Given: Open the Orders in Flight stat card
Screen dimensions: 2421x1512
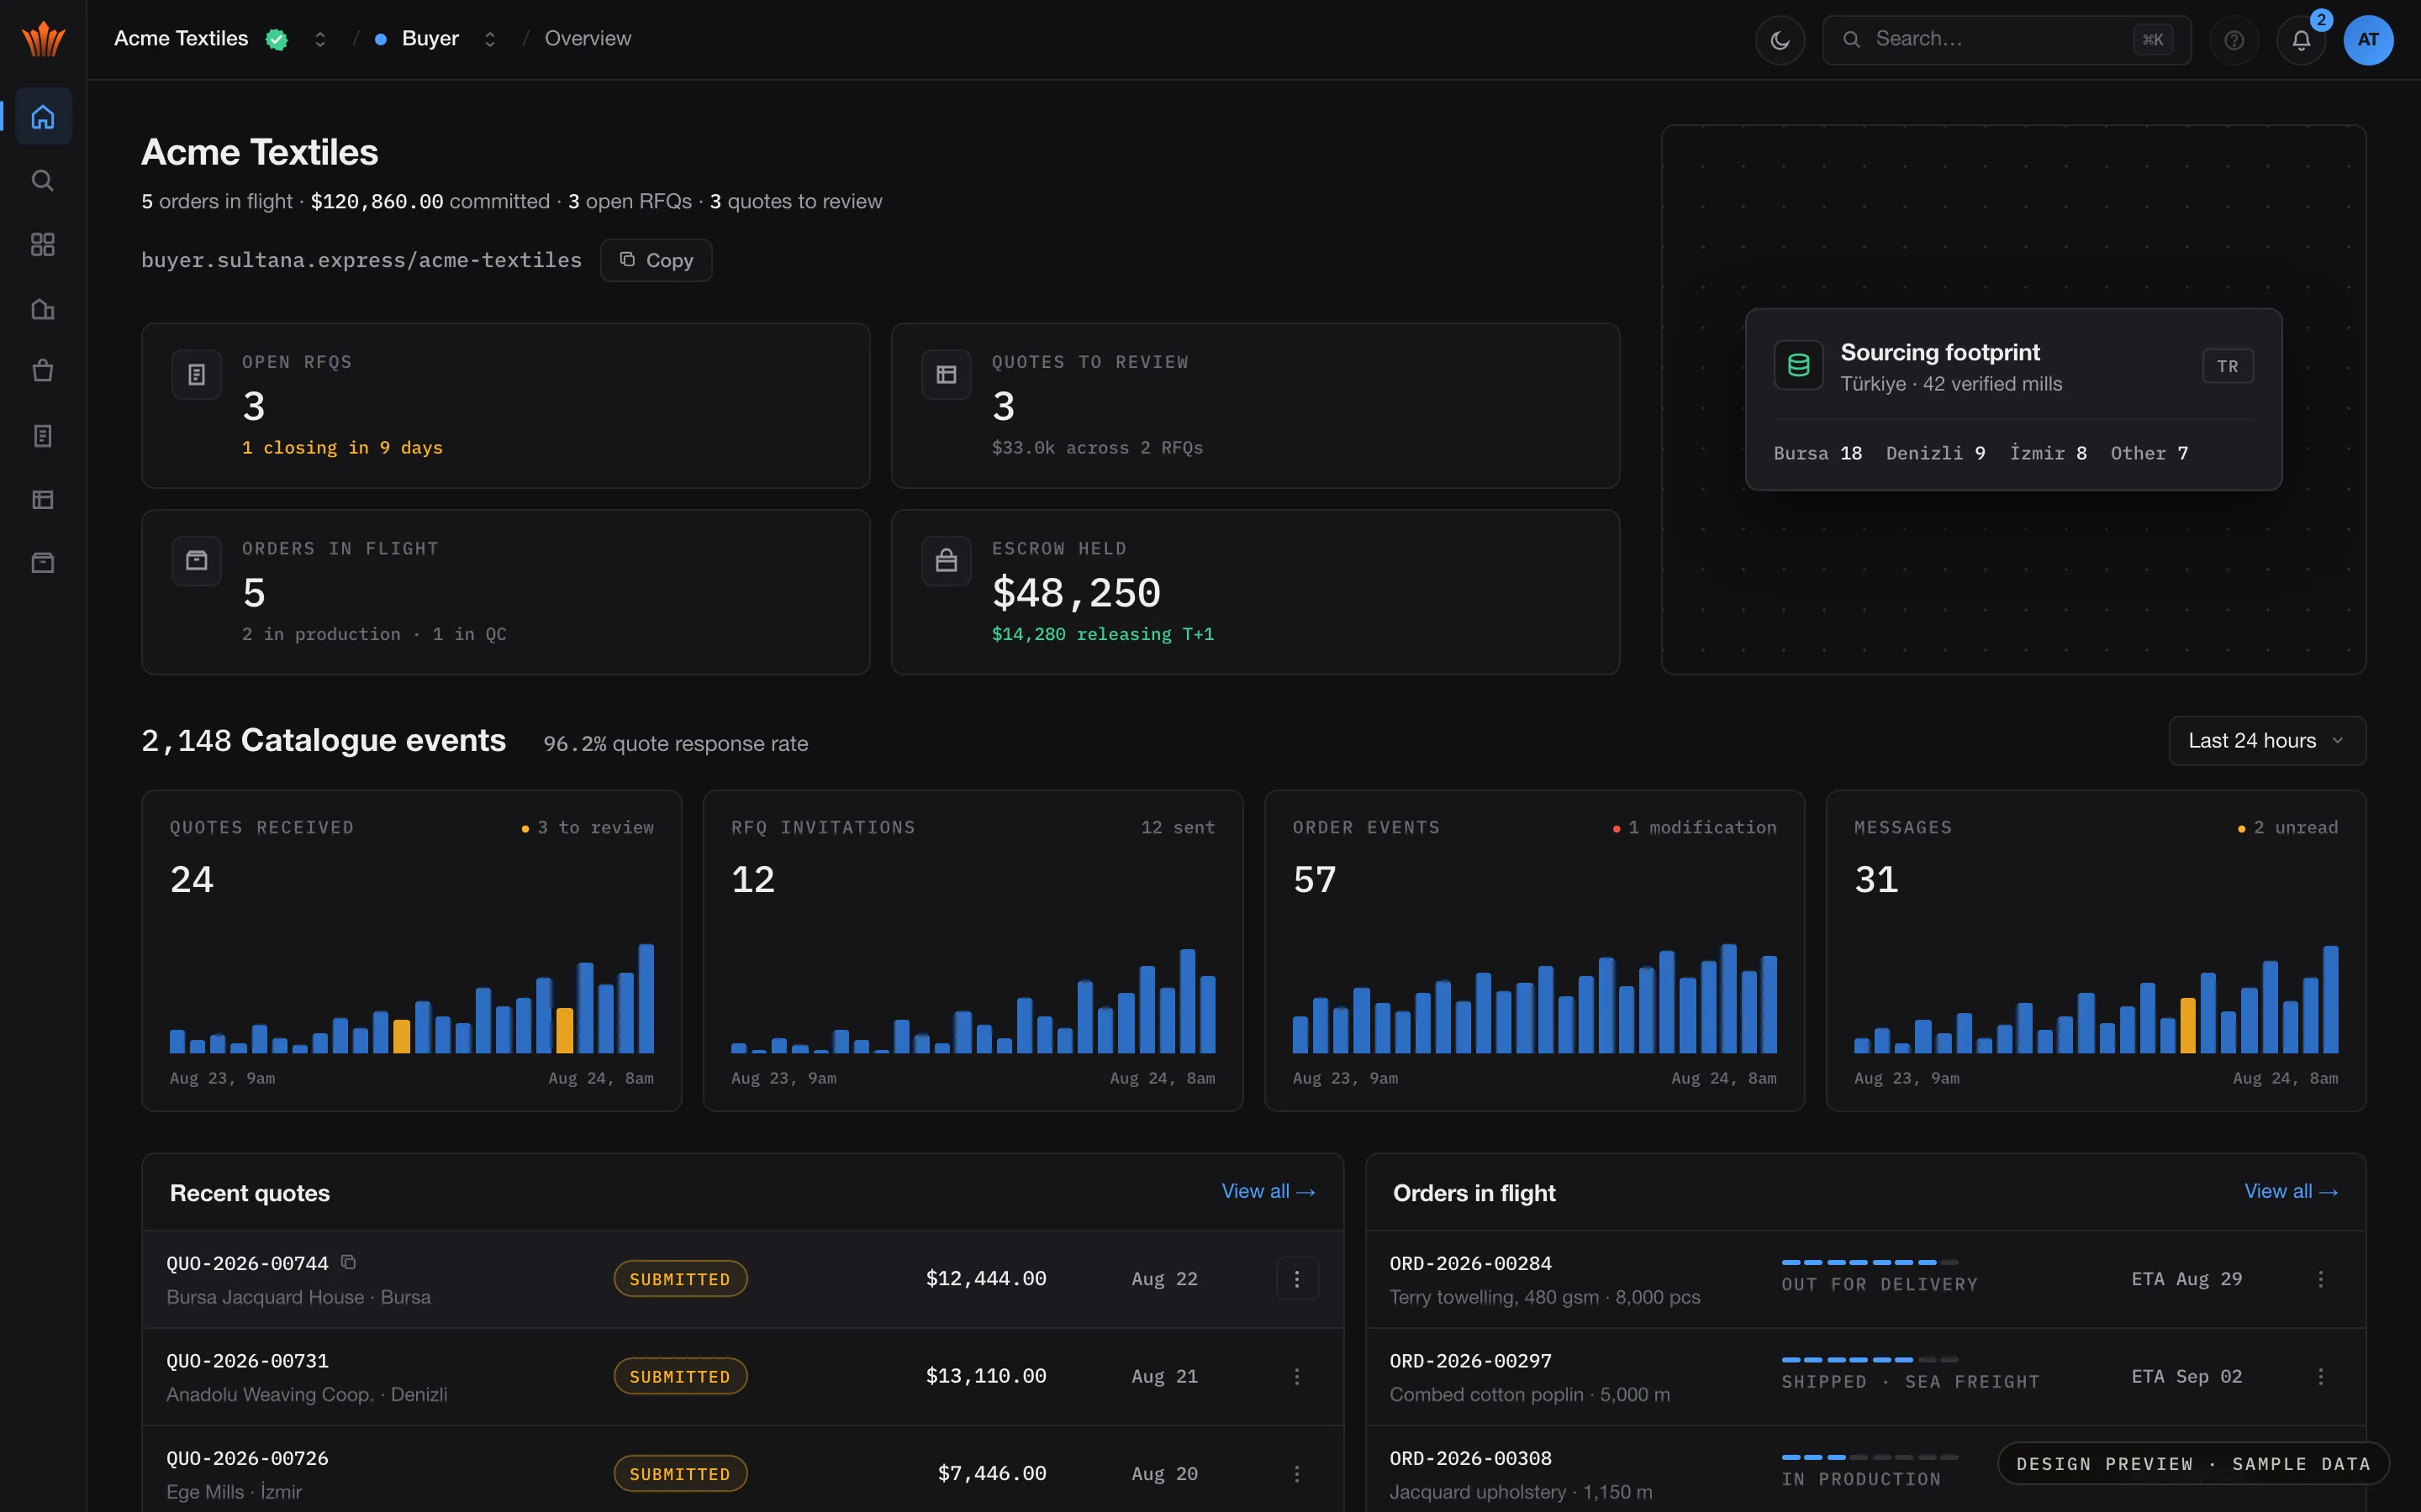Looking at the screenshot, I should coord(505,592).
